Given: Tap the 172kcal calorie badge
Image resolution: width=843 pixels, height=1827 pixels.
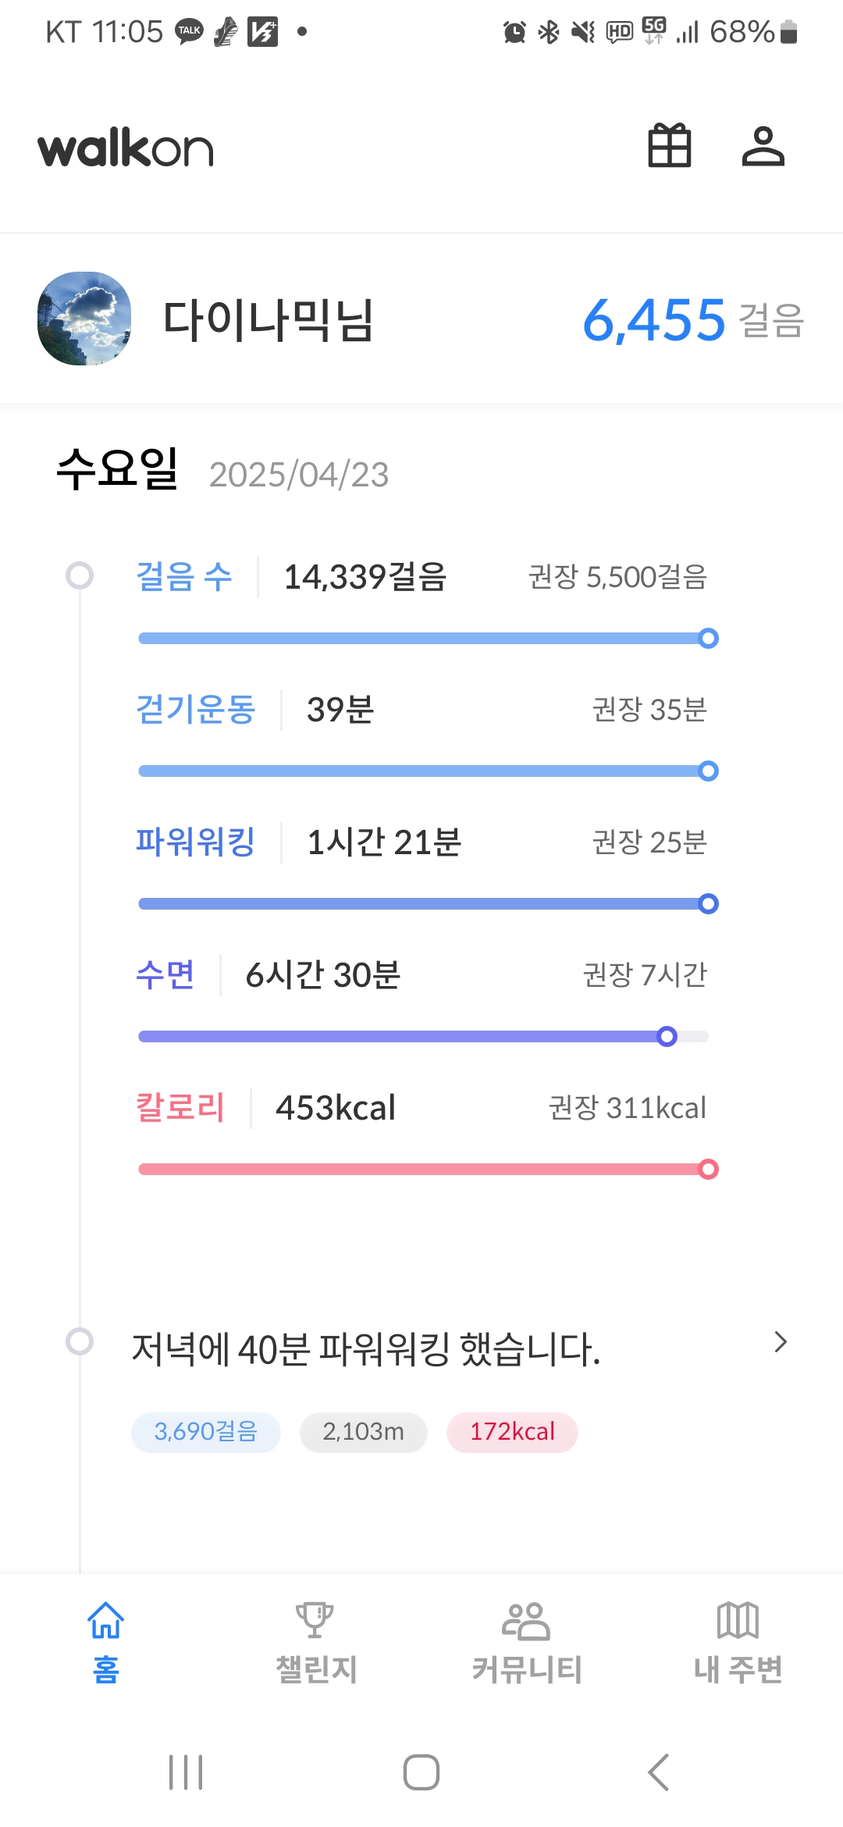Looking at the screenshot, I should 512,1432.
